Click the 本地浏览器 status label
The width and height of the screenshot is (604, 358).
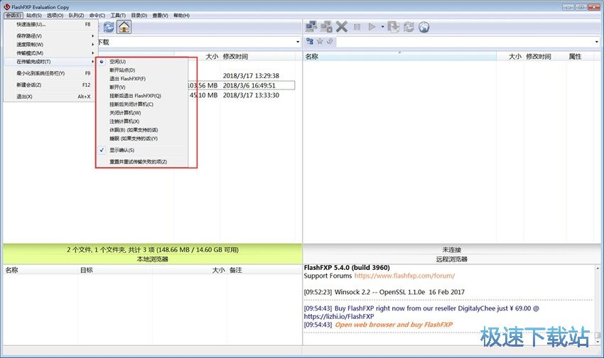coord(153,259)
